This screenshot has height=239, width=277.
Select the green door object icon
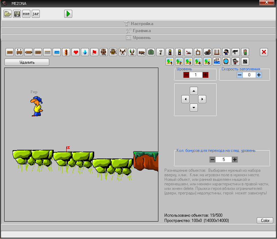(151, 52)
